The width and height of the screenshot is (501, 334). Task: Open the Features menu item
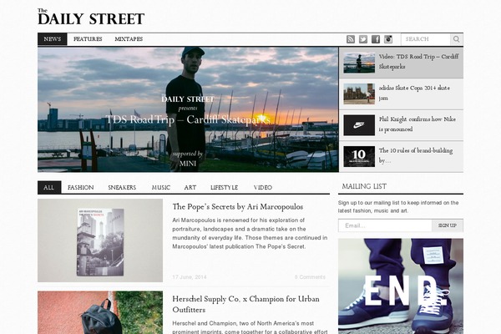tap(88, 39)
